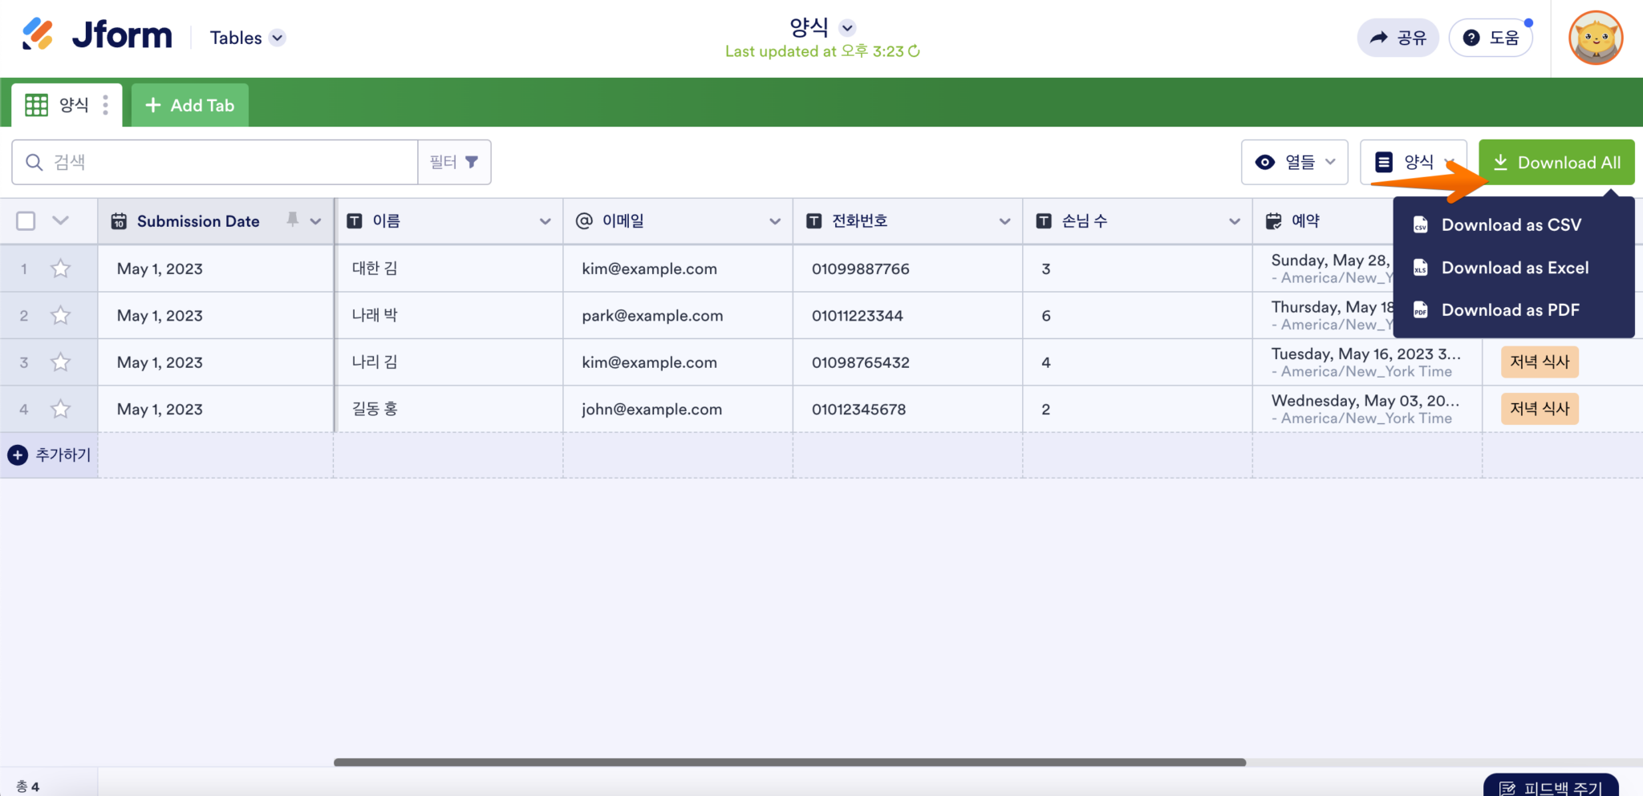Click the eye icon on the 열들 button
Viewport: 1643px width, 796px height.
click(x=1266, y=162)
